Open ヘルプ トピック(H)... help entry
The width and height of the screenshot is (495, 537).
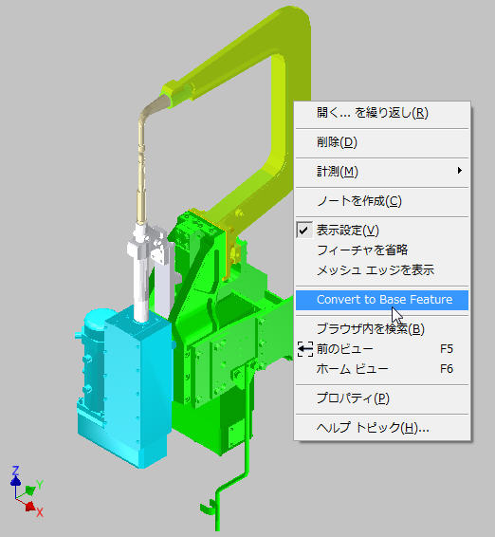382,428
